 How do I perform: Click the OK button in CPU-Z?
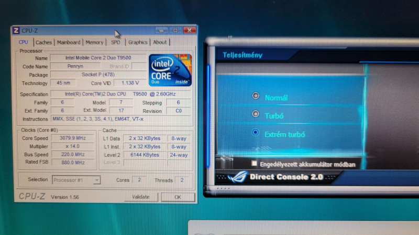(x=178, y=197)
